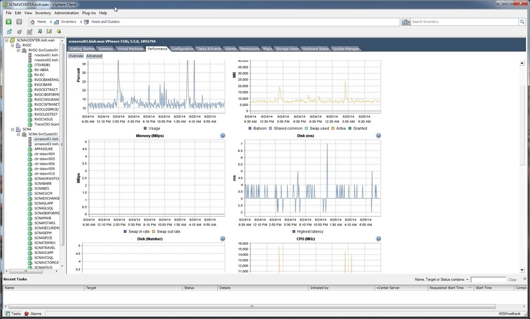The height and width of the screenshot is (319, 530).
Task: Open the Administration menu
Action: click(x=66, y=13)
